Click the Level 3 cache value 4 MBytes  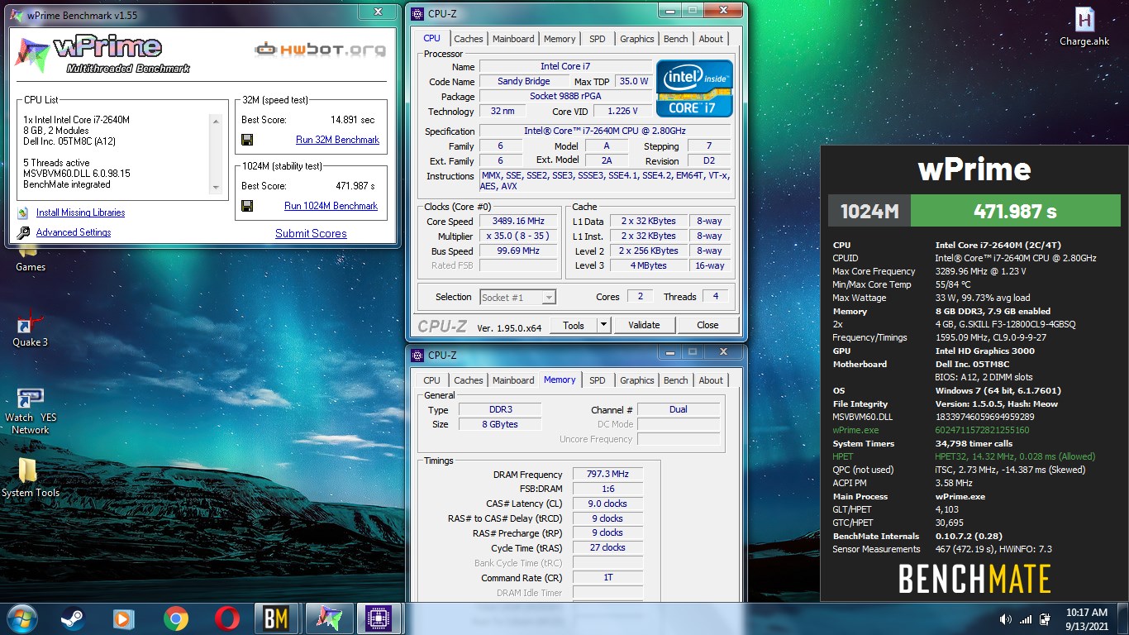tap(649, 265)
